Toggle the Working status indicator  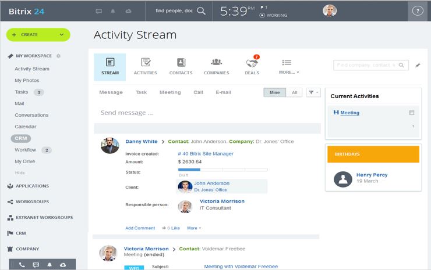point(274,15)
